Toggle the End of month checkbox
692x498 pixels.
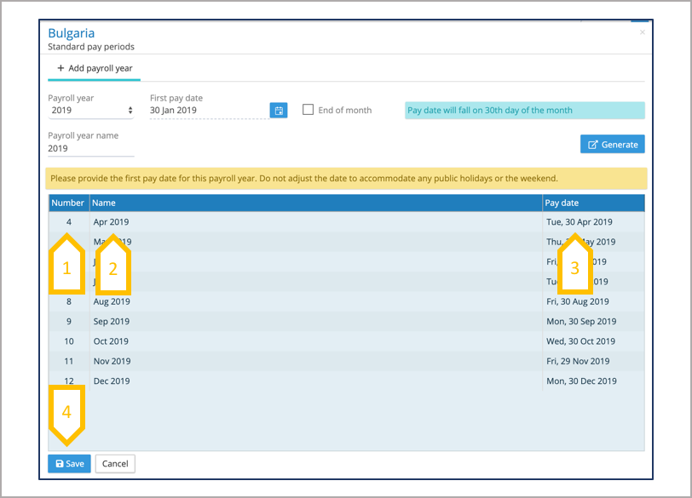[309, 110]
